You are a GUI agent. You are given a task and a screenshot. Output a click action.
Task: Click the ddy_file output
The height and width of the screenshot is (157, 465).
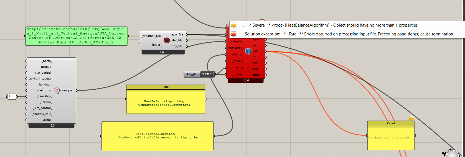click(x=177, y=46)
